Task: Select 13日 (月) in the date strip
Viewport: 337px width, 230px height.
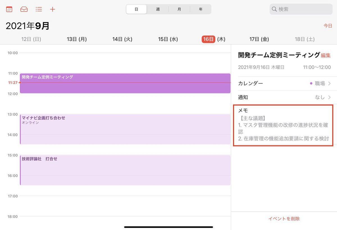Action: (x=77, y=39)
